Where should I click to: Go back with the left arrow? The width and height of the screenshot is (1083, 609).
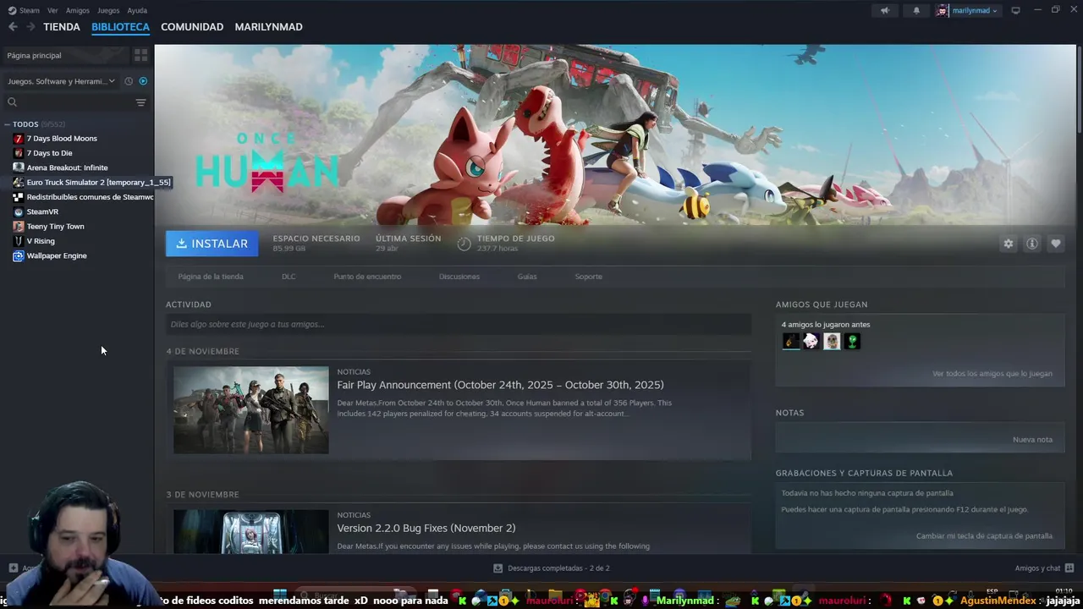[13, 27]
